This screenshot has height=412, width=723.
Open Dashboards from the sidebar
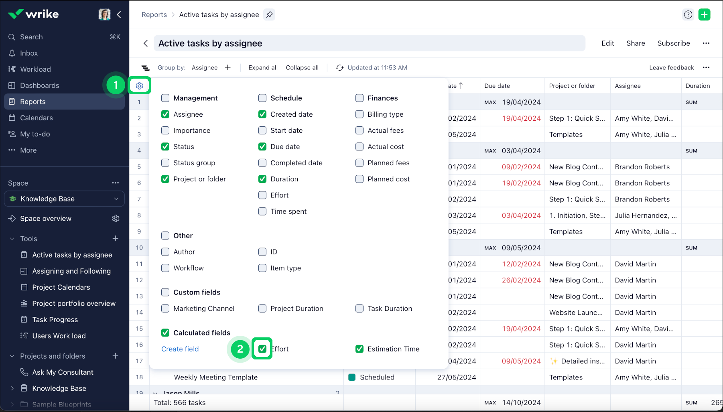39,85
